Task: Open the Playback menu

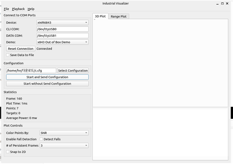Action: (x=18, y=9)
